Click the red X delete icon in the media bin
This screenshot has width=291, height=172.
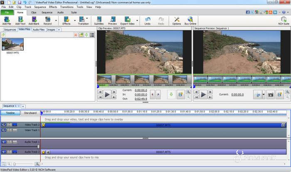click(x=76, y=35)
